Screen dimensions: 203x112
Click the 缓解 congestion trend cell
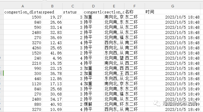(x=93, y=104)
